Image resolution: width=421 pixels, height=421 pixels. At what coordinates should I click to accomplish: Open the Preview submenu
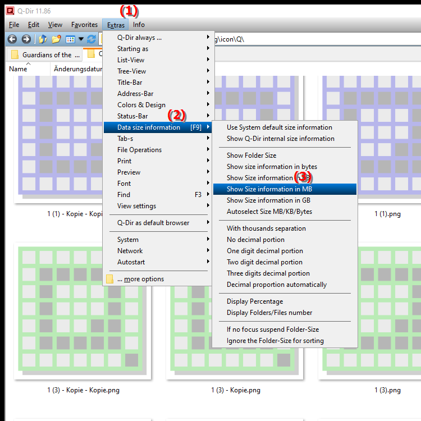pyautogui.click(x=158, y=172)
